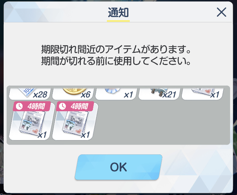Confirm the notification with the OK button

[x=118, y=167]
